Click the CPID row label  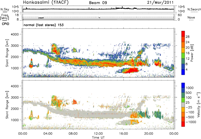[x=6, y=24]
